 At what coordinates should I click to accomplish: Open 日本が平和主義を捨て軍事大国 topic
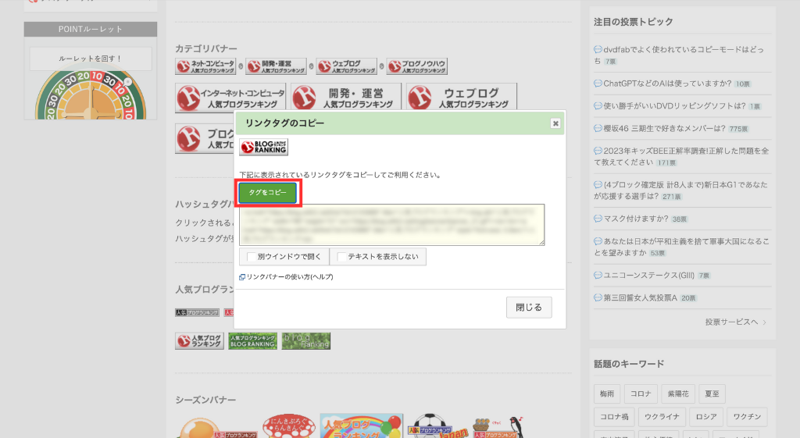pos(681,247)
